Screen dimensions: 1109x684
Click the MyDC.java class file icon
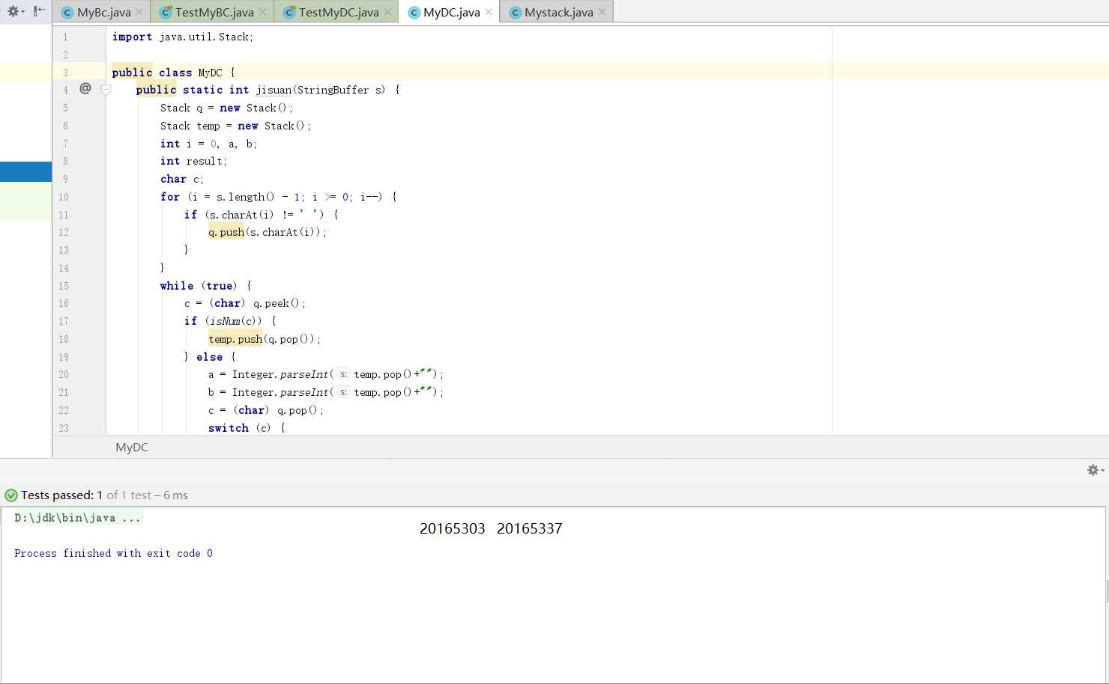point(414,12)
